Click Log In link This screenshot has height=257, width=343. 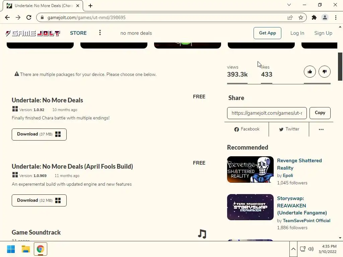(297, 33)
